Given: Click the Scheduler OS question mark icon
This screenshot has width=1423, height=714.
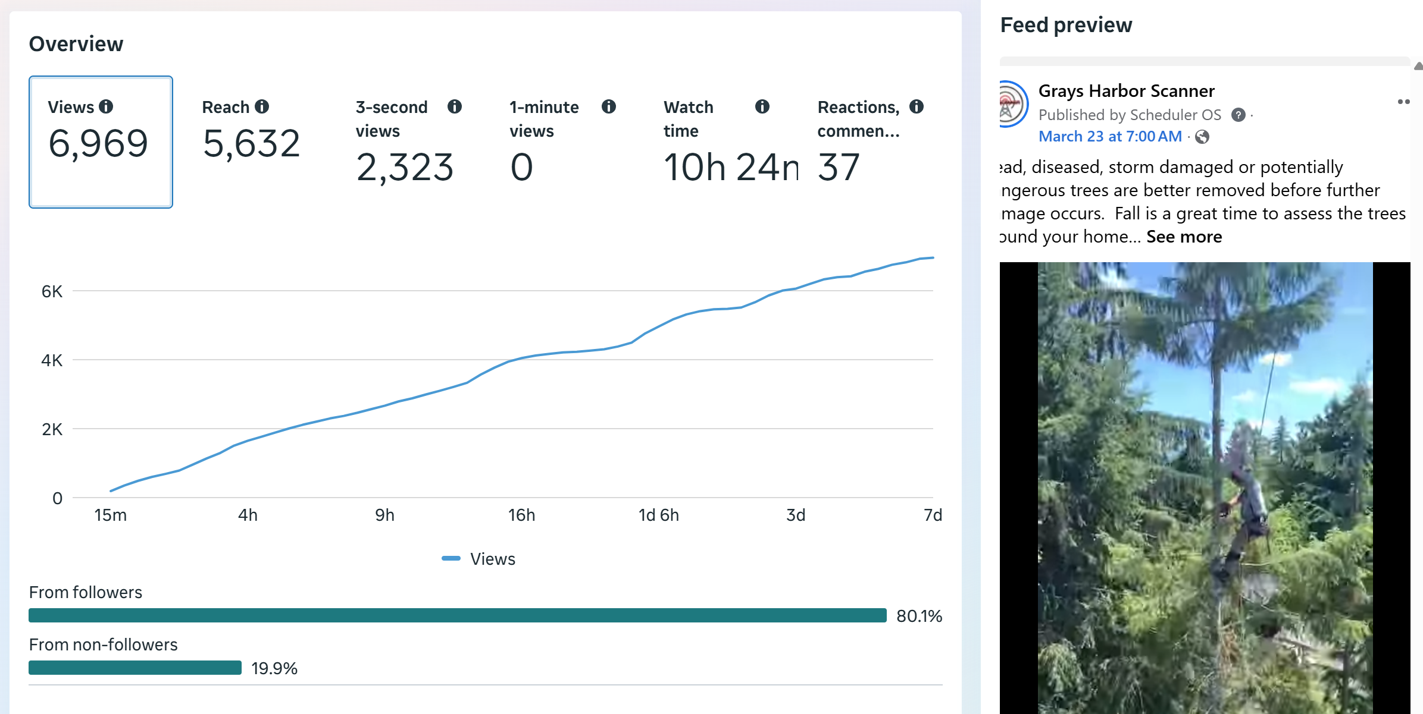Looking at the screenshot, I should (x=1239, y=115).
